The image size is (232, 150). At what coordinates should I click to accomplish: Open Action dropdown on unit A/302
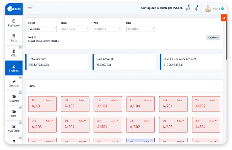click(x=148, y=121)
